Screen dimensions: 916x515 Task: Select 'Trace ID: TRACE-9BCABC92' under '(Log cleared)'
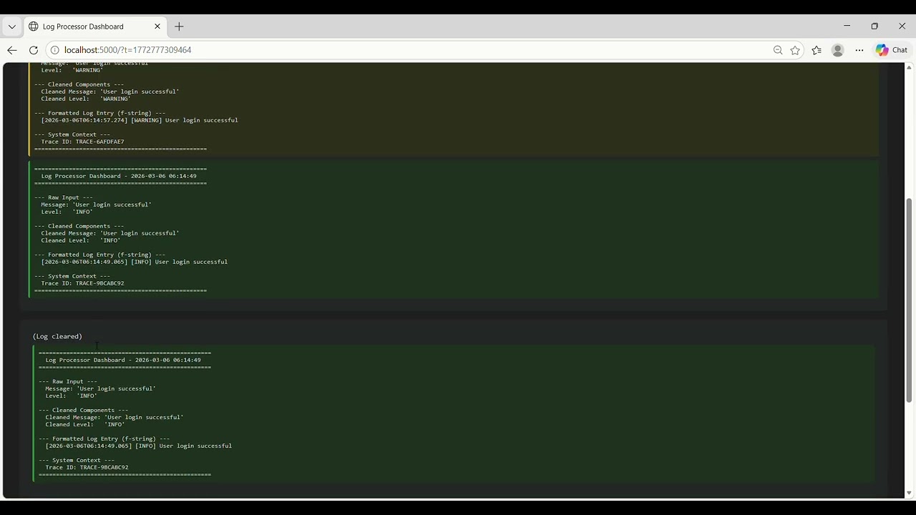[x=87, y=467]
